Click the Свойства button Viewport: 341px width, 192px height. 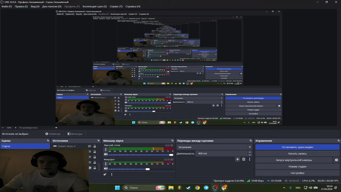tap(53, 134)
